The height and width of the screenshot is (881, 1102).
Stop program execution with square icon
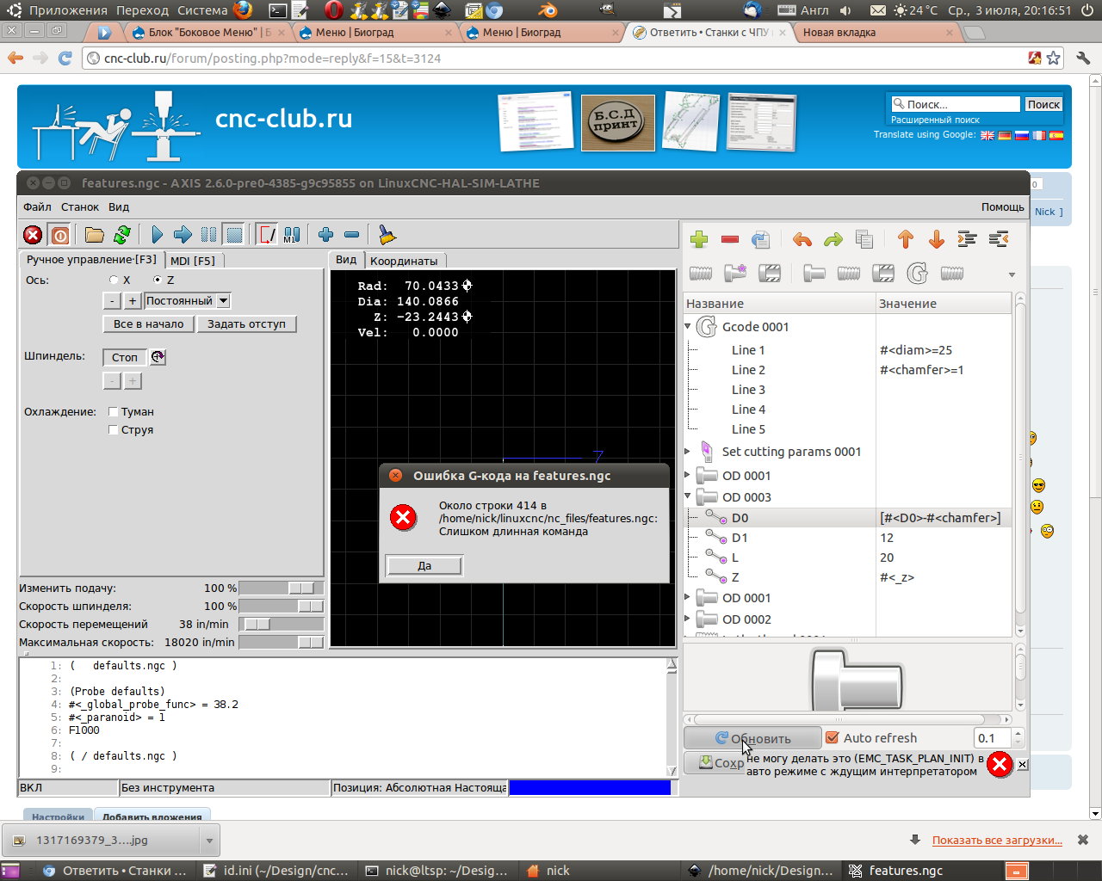point(233,235)
